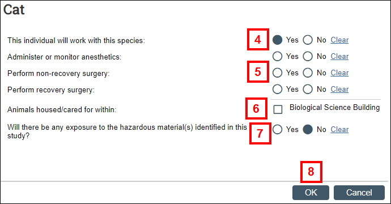Clear the work with this species answer
The image size is (391, 204).
click(x=339, y=40)
